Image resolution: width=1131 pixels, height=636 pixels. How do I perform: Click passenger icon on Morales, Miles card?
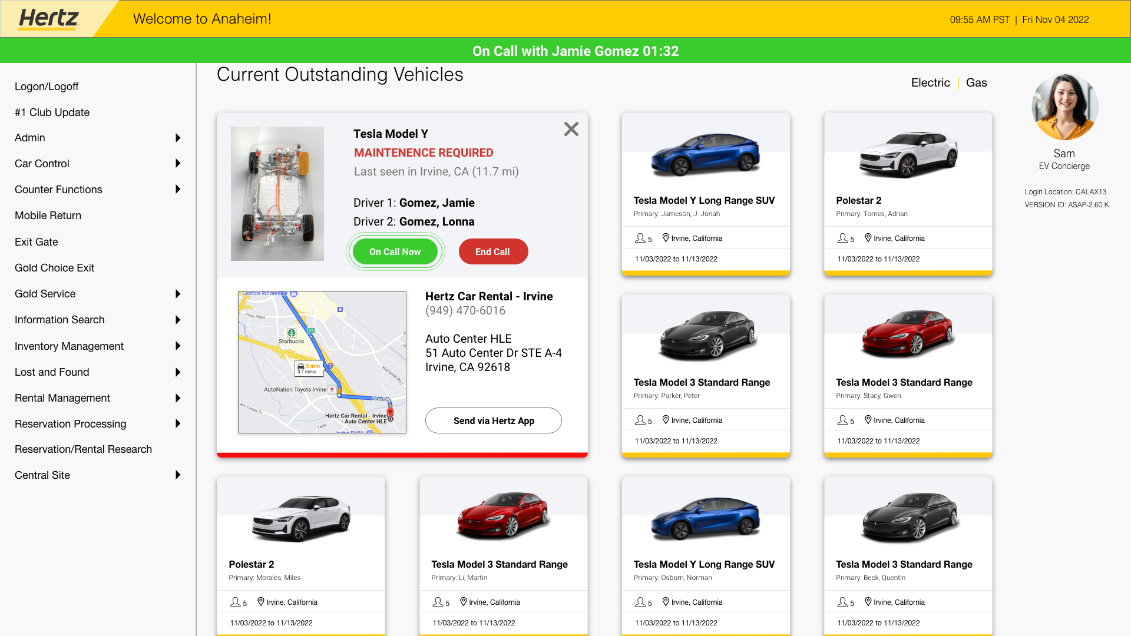coord(236,602)
